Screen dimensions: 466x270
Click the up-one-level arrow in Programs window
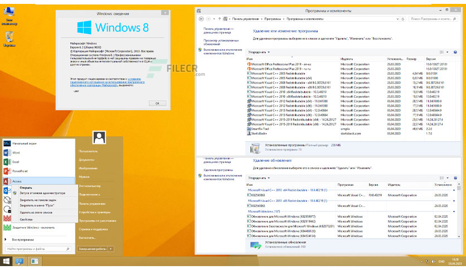[x=219, y=19]
